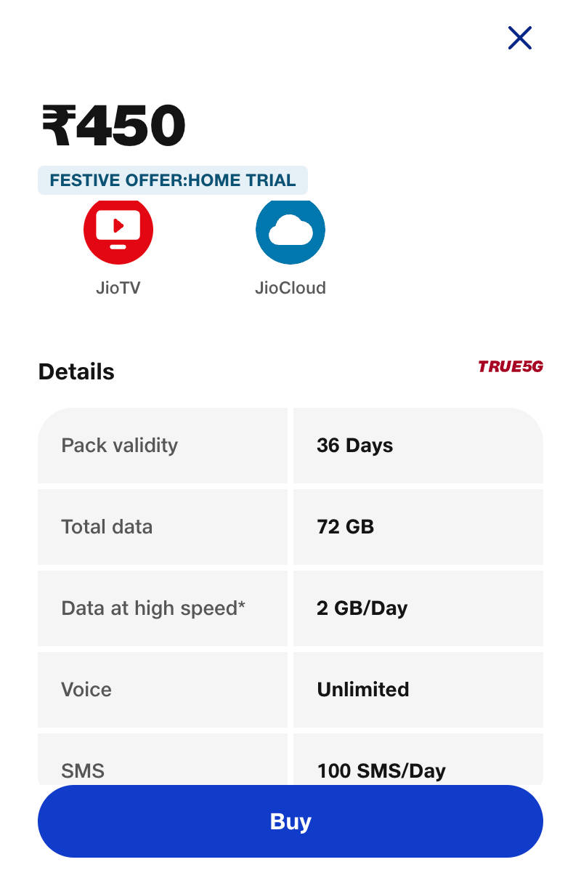Click the Data at high speed label
The height and width of the screenshot is (878, 581).
(x=153, y=608)
